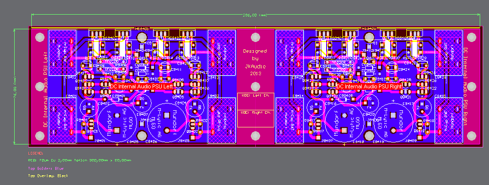This screenshot has height=185, width=489.
Task: Click the HS9405 heatsink designator
Action: point(368,28)
